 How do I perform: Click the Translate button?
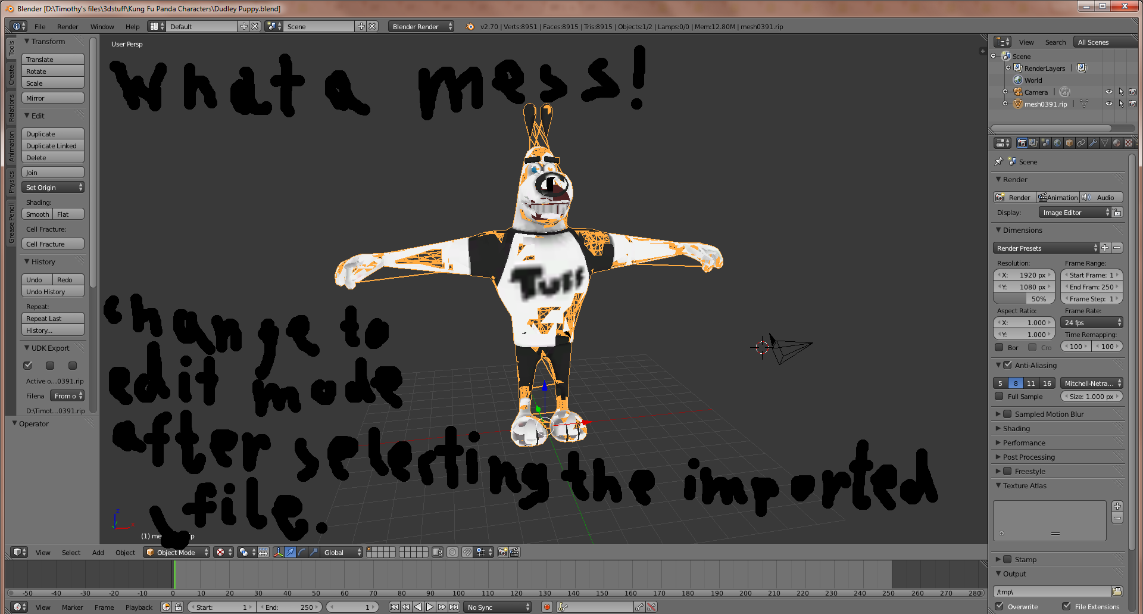(53, 59)
